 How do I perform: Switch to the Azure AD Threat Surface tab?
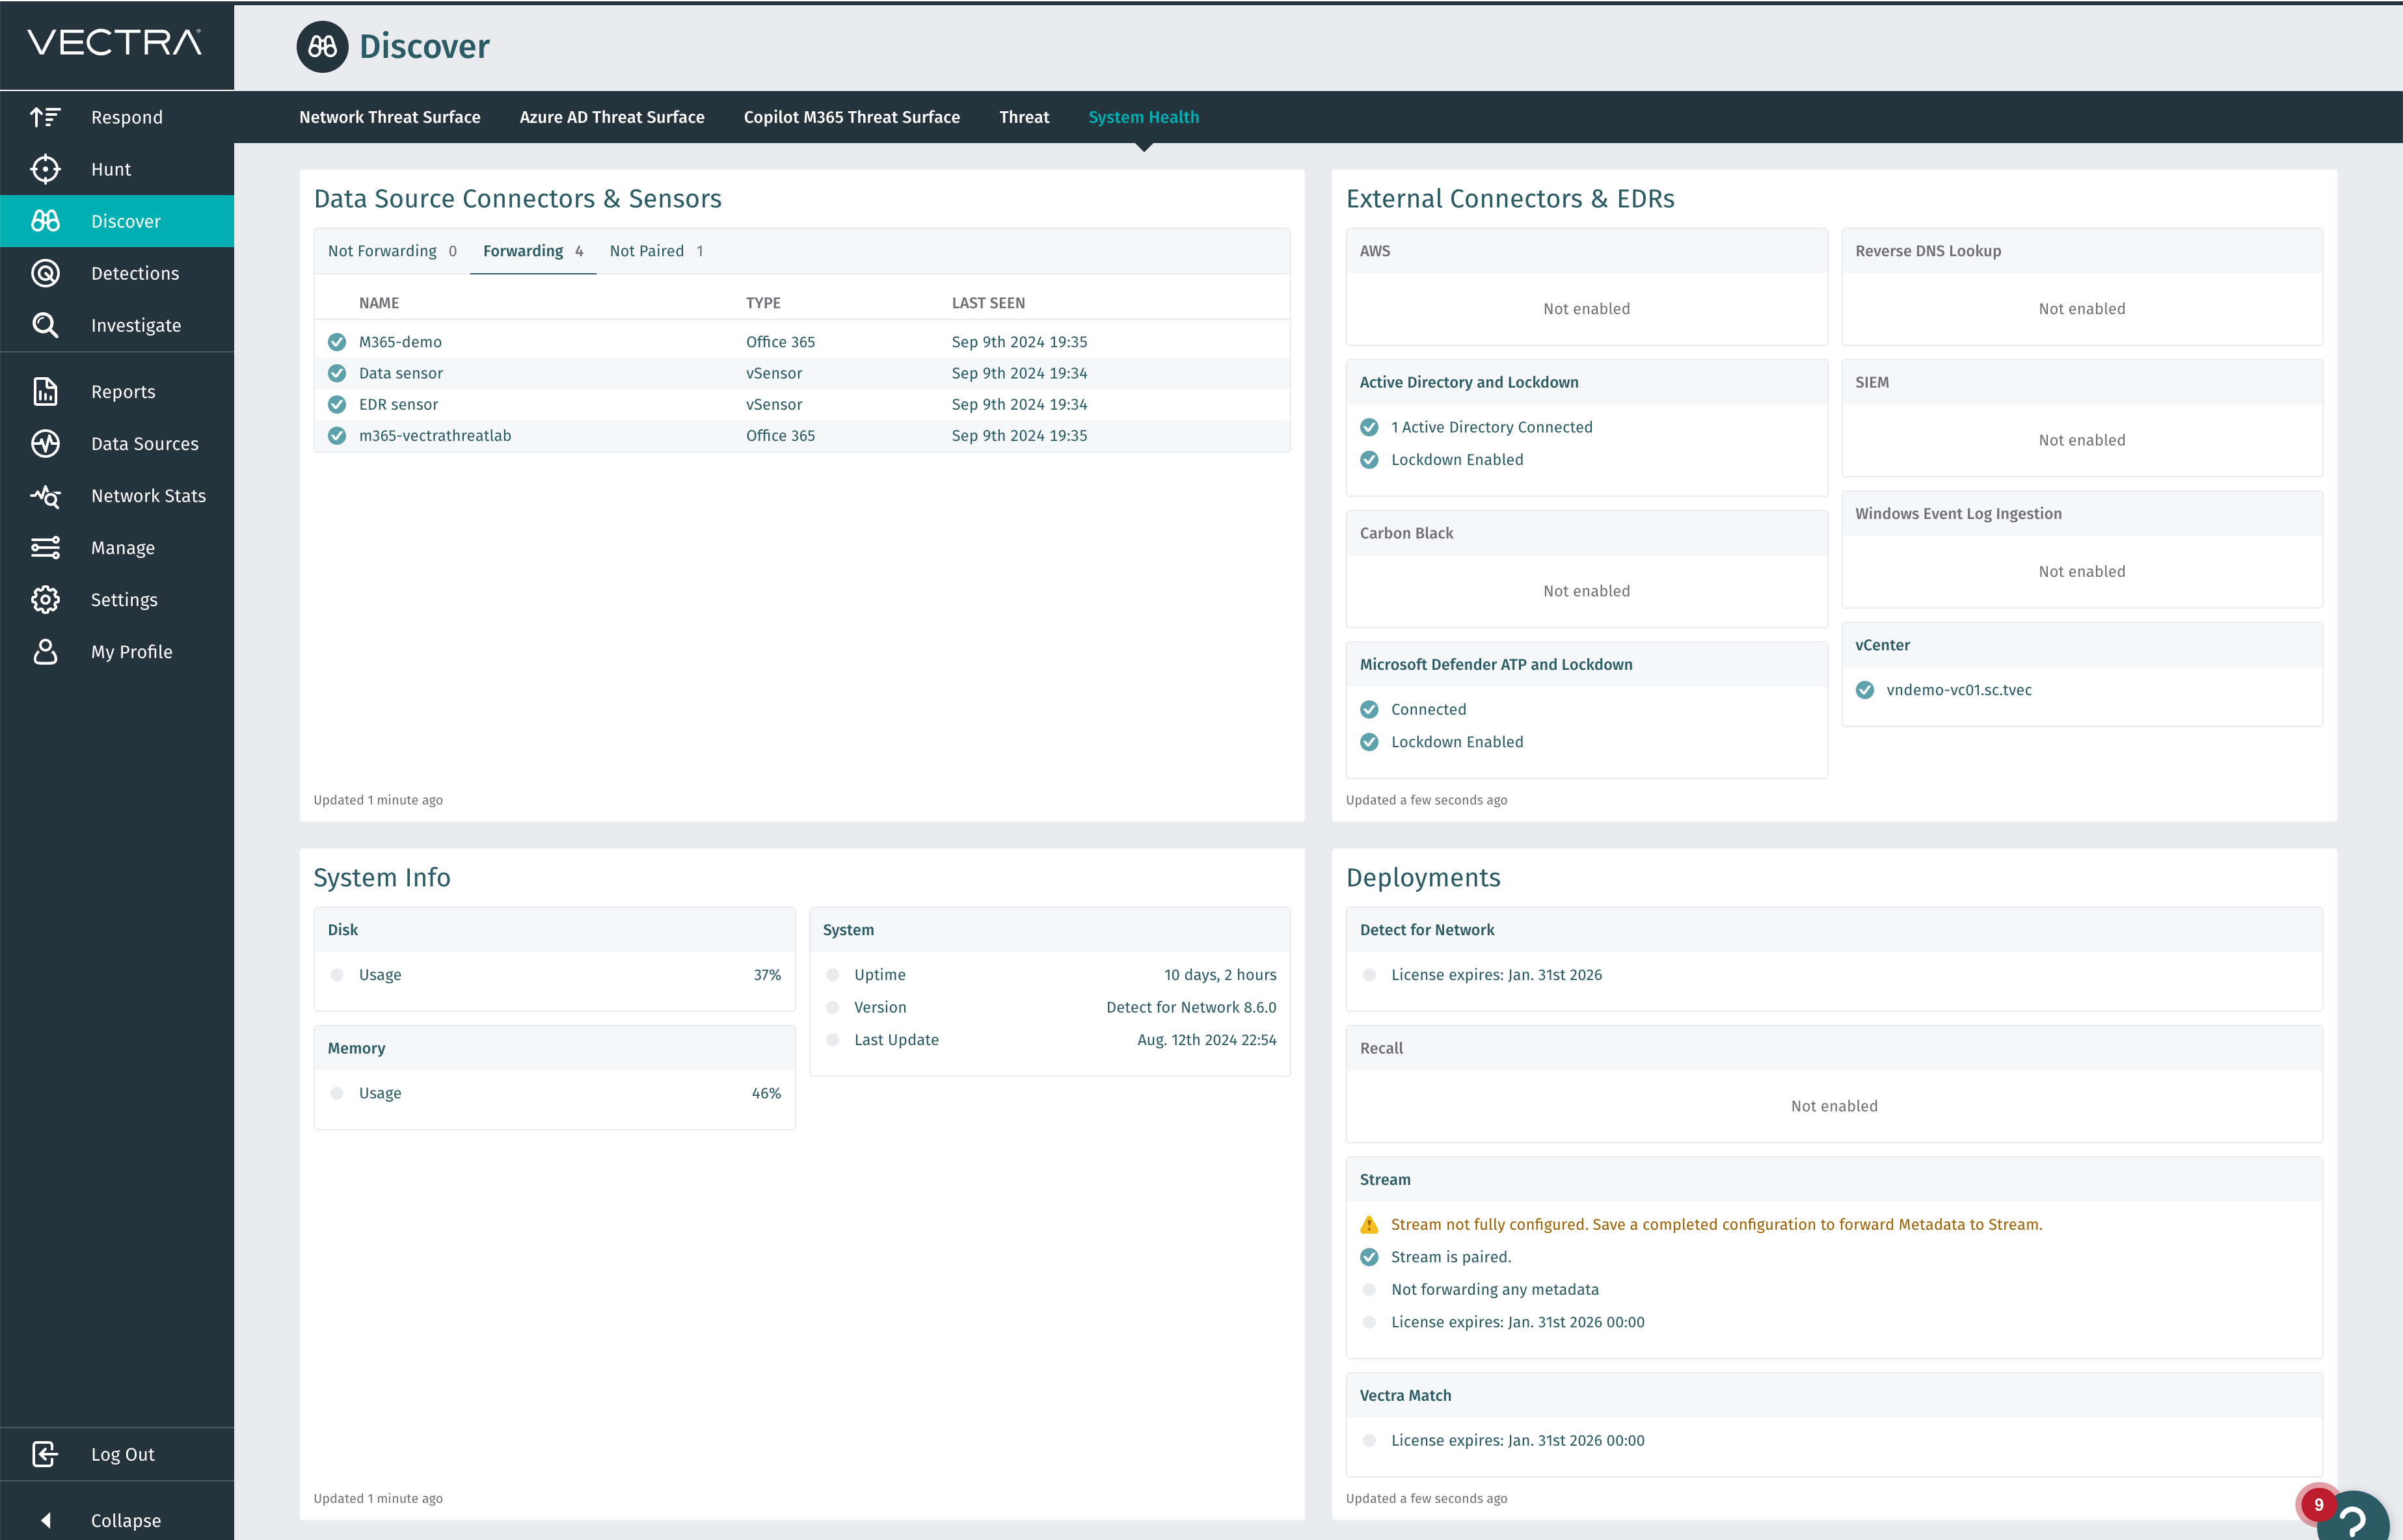tap(612, 117)
